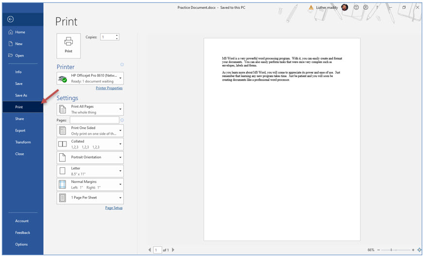The image size is (427, 259).
Task: Go to previous preview page arrow
Action: (150, 250)
